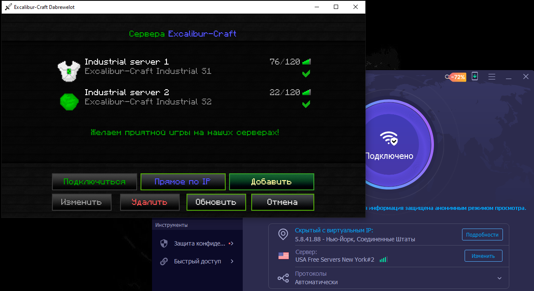Screen dimensions: 534x291
Task: Click the 'Подключиться' button
Action: click(95, 182)
